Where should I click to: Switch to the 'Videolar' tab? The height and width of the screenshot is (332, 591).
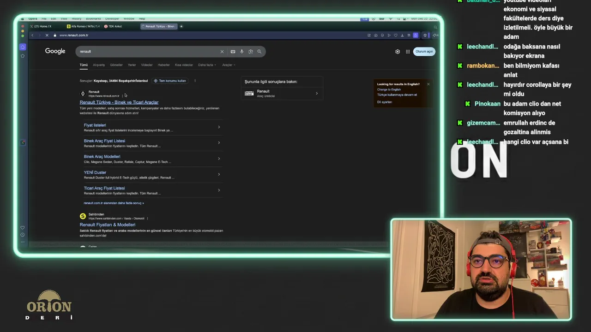[x=147, y=65]
